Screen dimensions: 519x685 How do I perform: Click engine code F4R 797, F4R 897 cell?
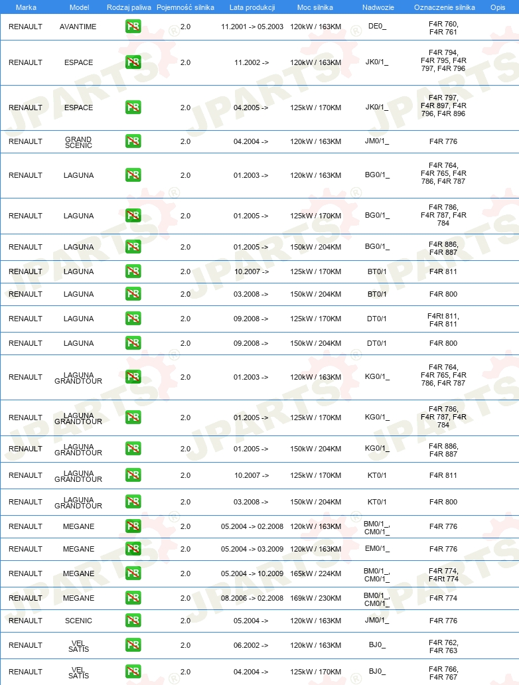coord(443,106)
